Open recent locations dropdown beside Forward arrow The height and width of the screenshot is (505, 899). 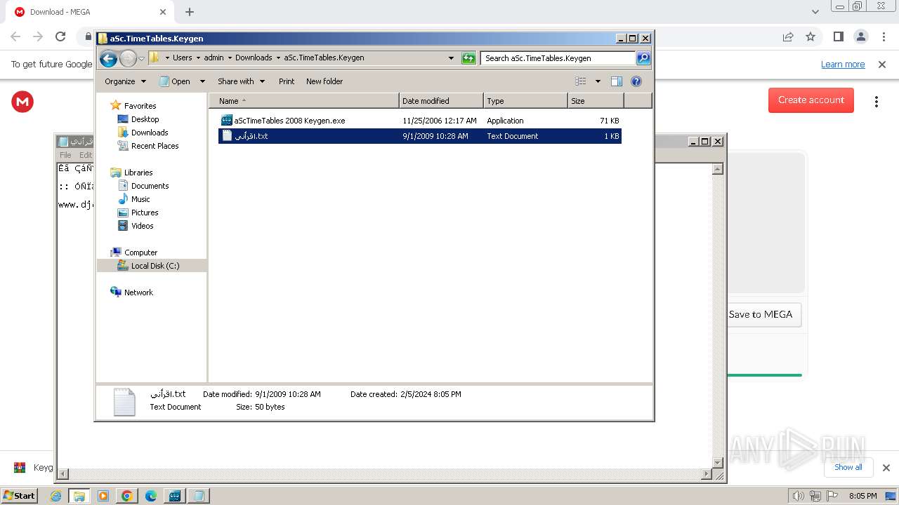pos(141,58)
